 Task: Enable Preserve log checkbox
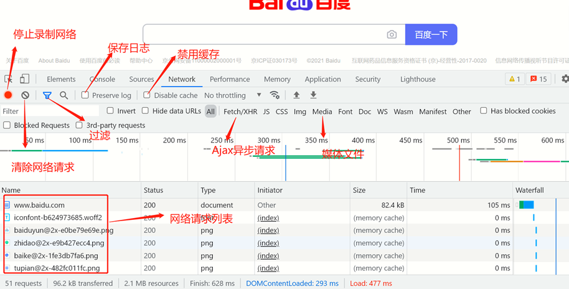[x=85, y=95]
